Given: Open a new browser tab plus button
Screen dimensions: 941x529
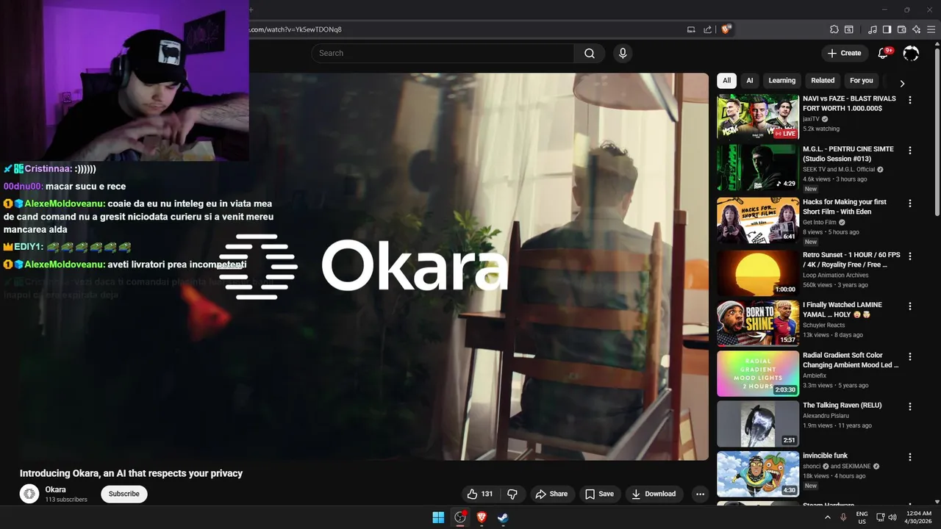Looking at the screenshot, I should pos(251,10).
